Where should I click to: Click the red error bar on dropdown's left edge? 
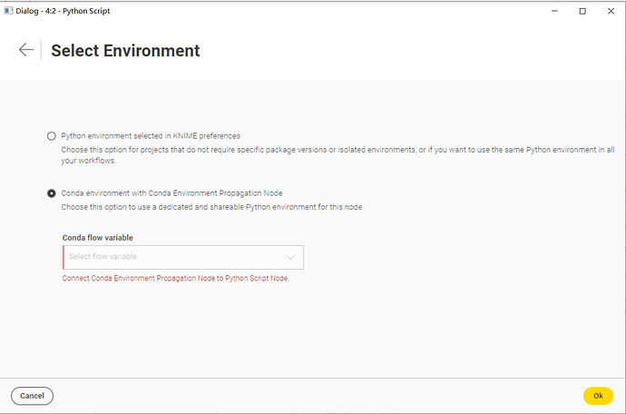[64, 257]
